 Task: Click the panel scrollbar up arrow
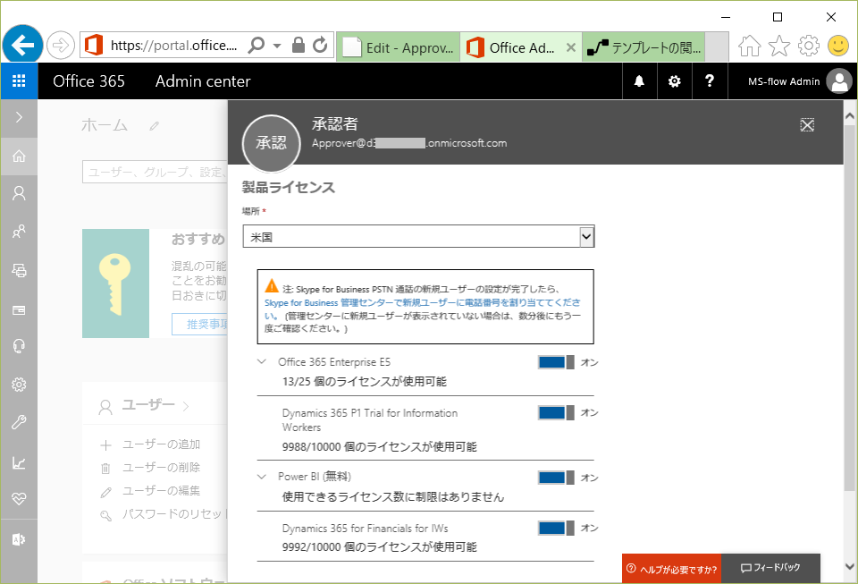click(849, 116)
